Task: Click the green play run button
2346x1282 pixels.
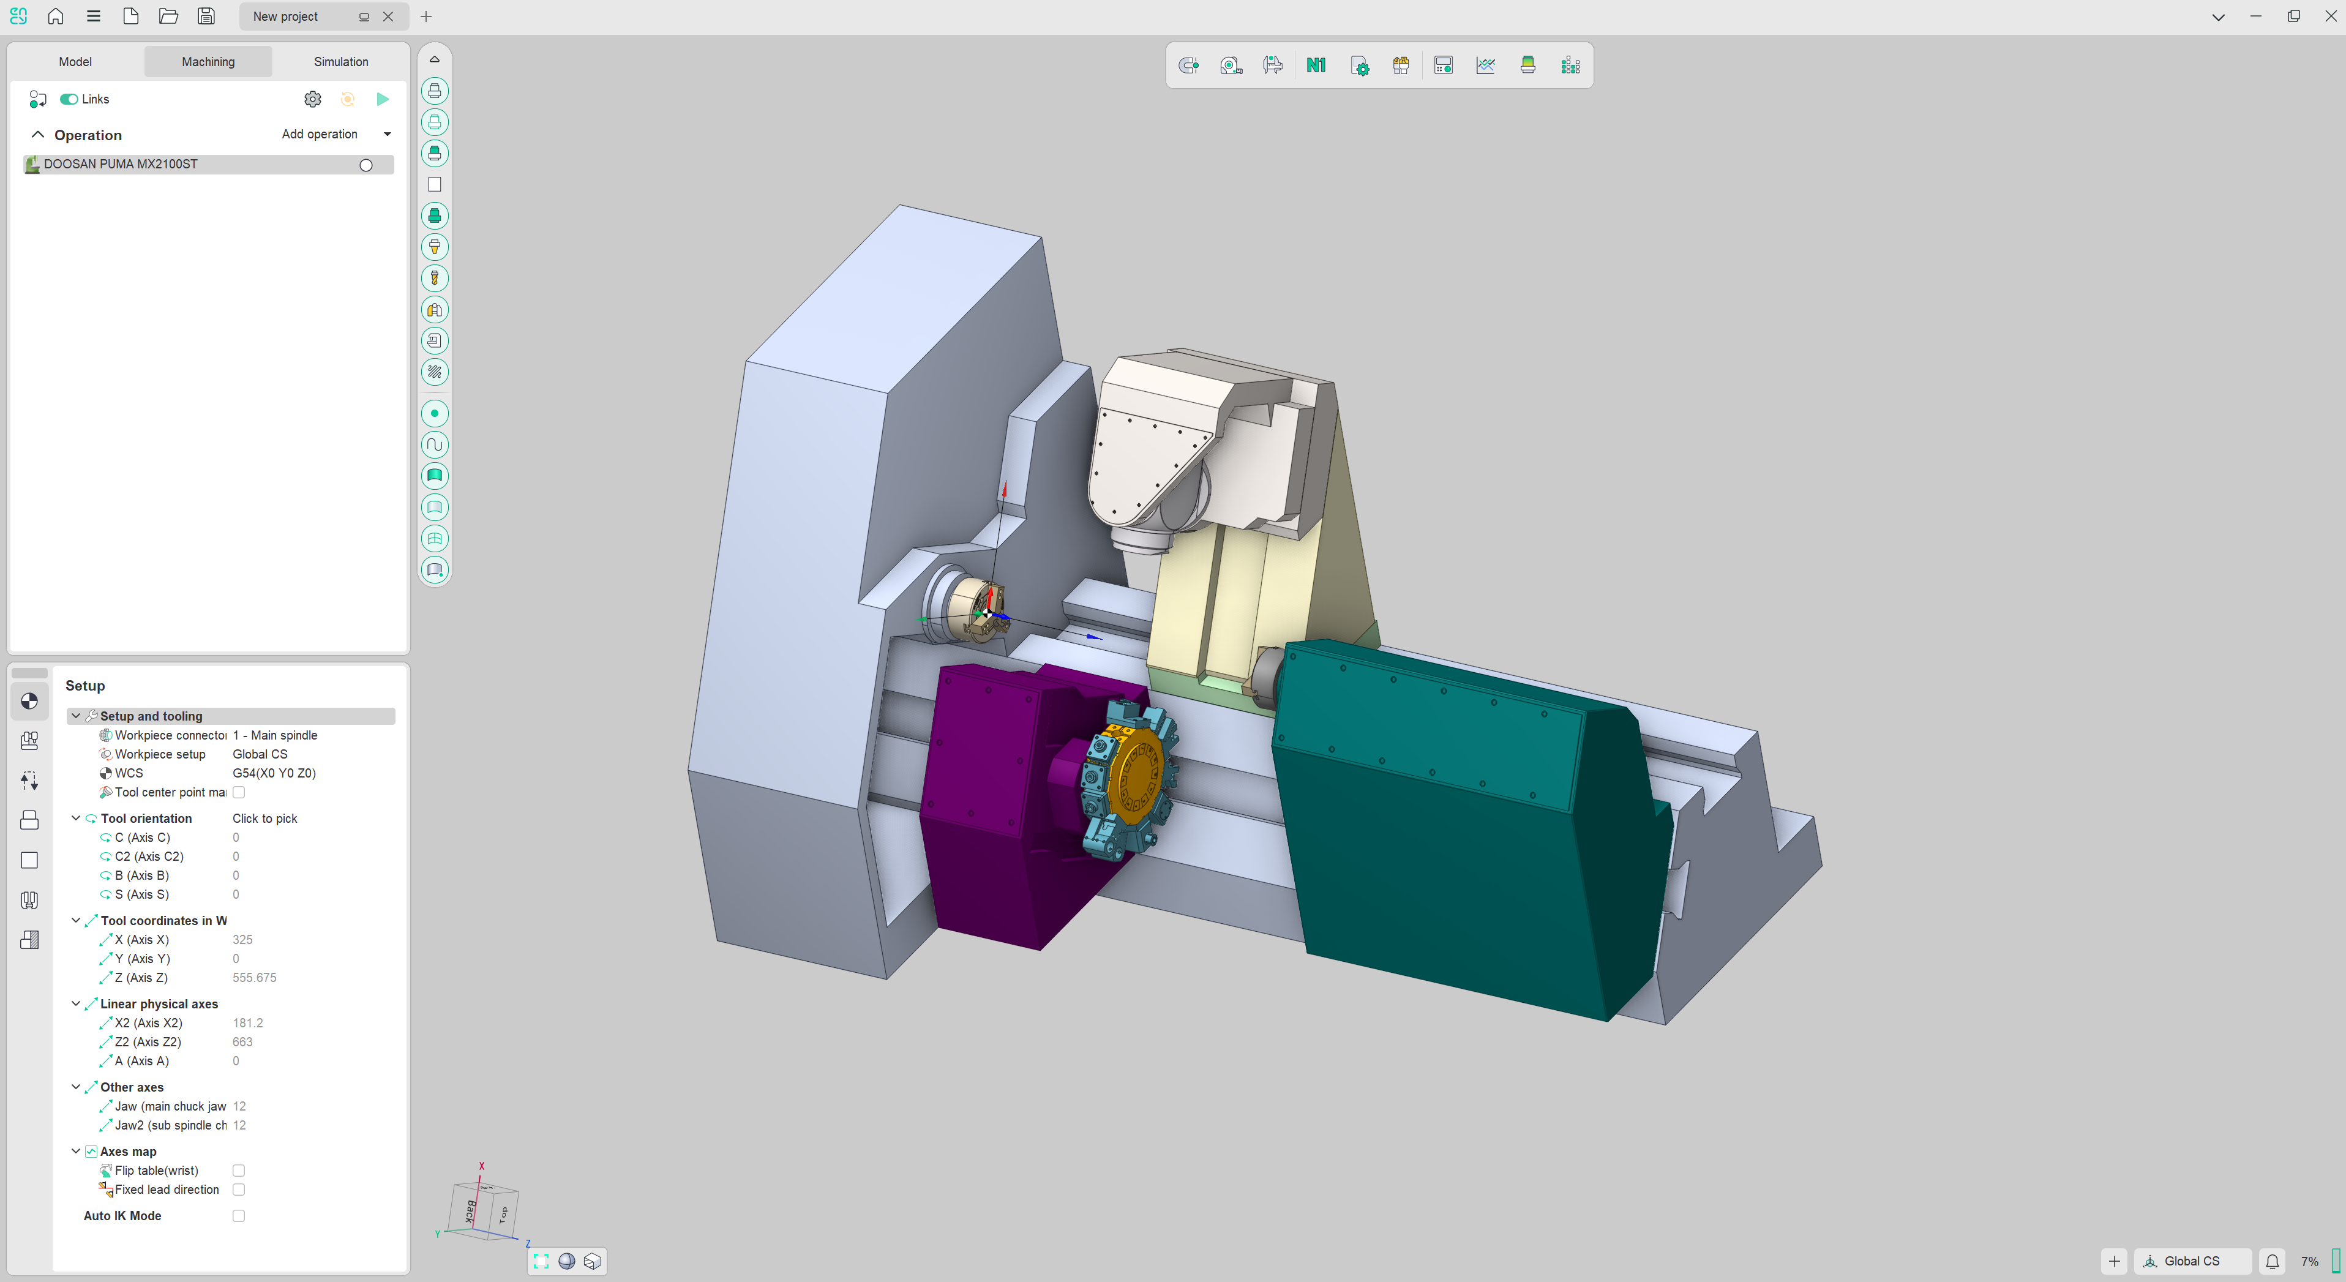Action: click(383, 99)
